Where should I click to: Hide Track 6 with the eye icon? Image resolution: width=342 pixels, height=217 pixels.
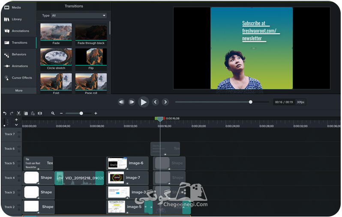(x=19, y=147)
